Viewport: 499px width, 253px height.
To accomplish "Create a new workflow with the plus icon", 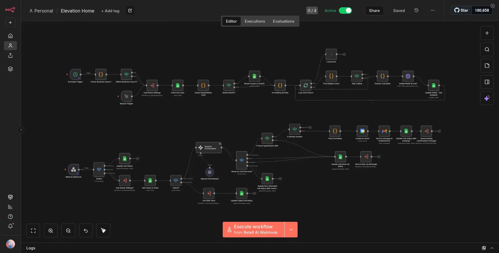I will coord(10,22).
